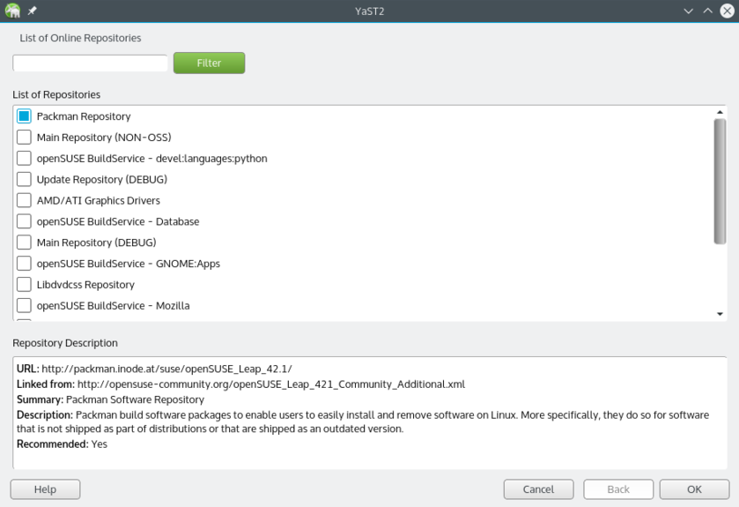The image size is (739, 507).
Task: Click the scroll up arrow of repository list
Action: 720,112
